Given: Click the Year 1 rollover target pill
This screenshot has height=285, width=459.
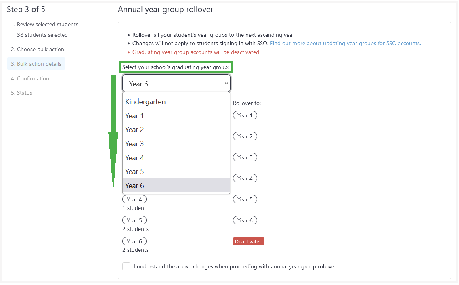Looking at the screenshot, I should [245, 115].
